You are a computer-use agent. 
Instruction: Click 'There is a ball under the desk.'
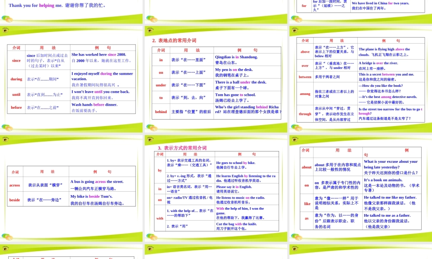pos(241,82)
